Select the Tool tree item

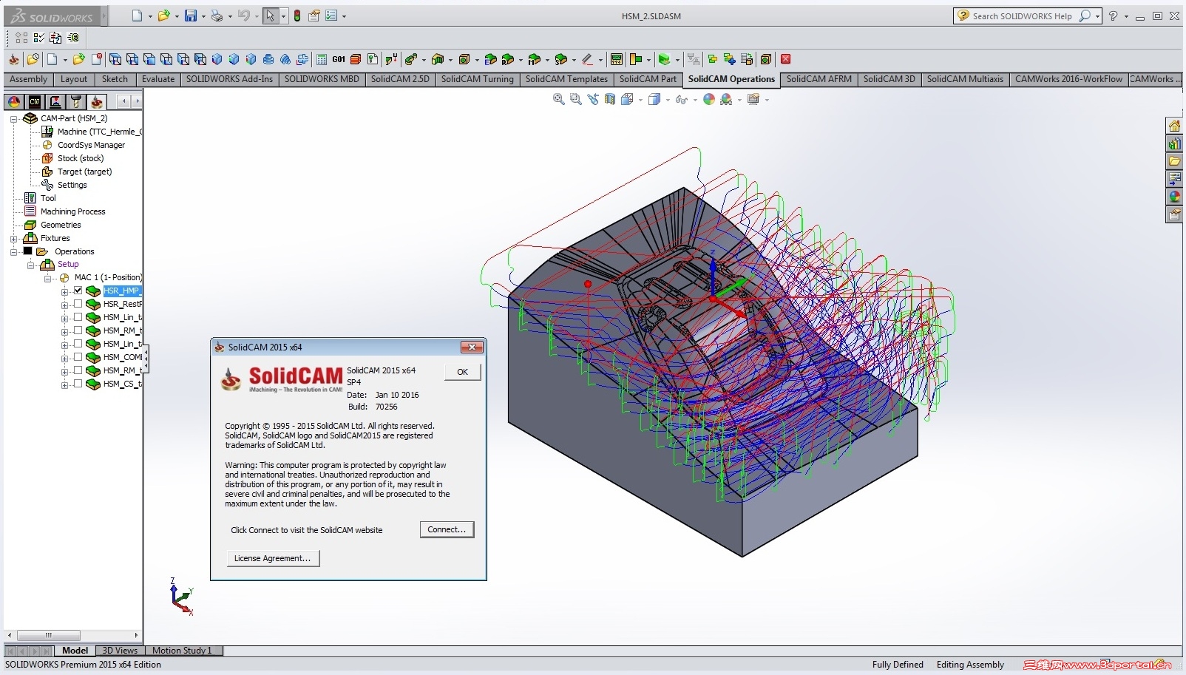[x=48, y=198]
